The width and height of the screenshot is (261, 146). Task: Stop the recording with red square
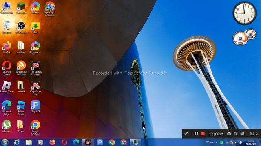coord(203,133)
